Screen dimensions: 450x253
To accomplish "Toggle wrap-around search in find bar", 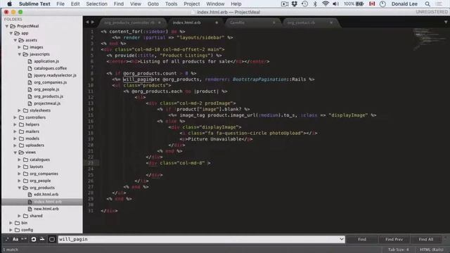I will (x=34, y=239).
